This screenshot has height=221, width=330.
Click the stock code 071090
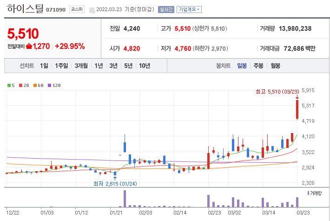click(x=56, y=10)
